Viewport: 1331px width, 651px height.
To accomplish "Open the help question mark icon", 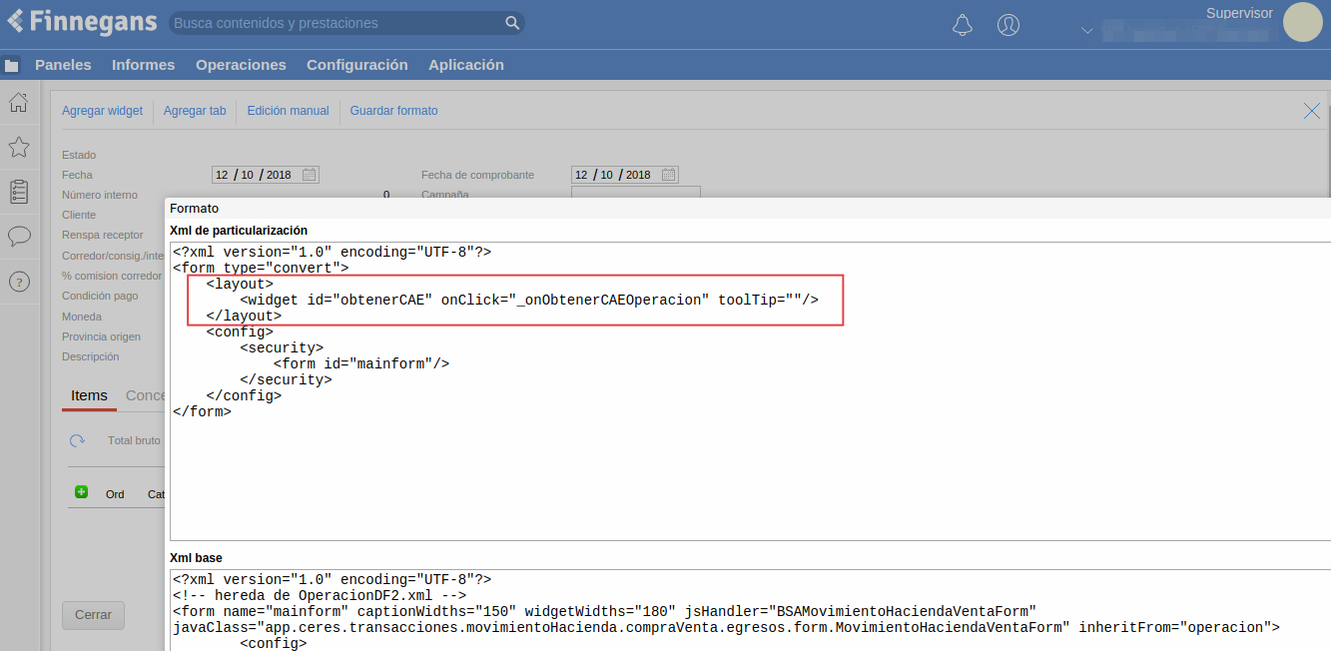I will tap(18, 282).
